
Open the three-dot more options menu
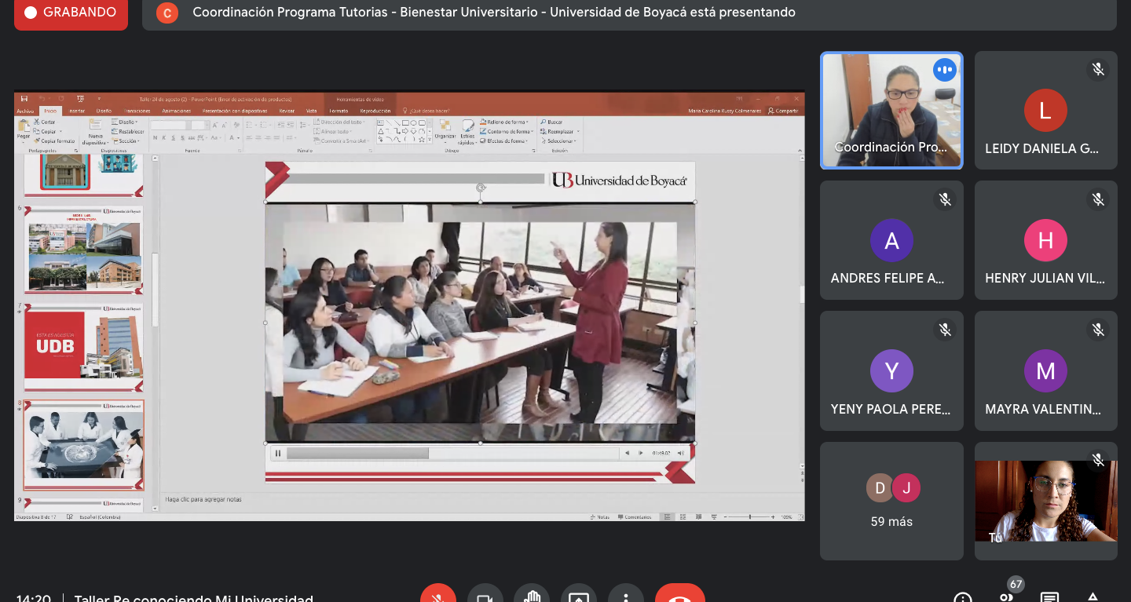(x=626, y=595)
